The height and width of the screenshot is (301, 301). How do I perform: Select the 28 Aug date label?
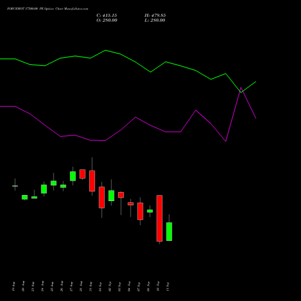[81, 287]
